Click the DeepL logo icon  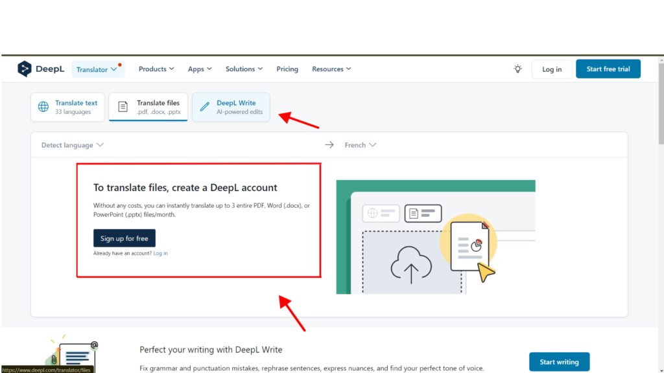coord(25,69)
